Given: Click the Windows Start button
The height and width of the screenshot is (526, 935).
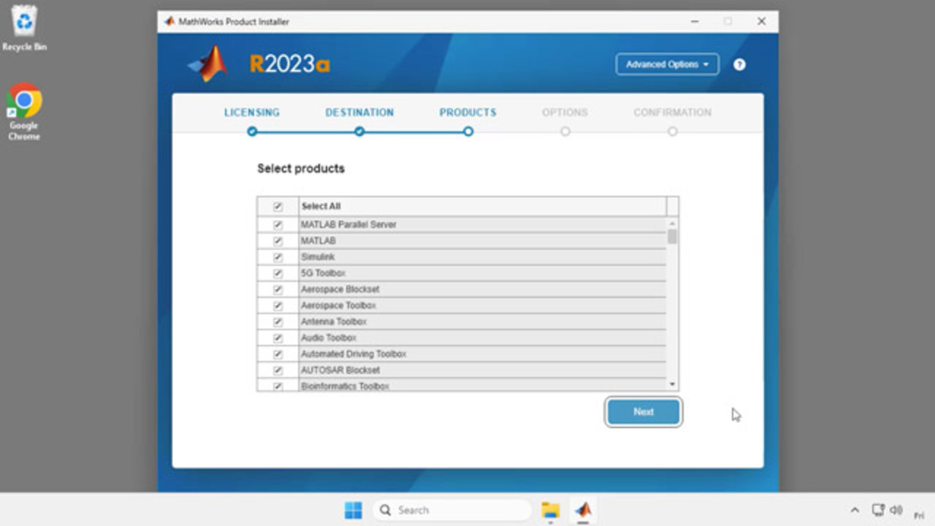Looking at the screenshot, I should coord(354,510).
